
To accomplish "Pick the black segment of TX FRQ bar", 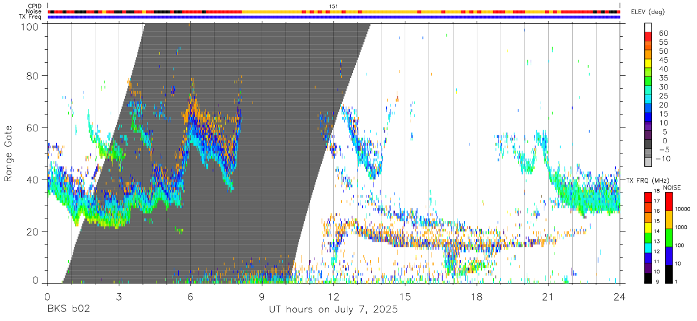I will (x=648, y=278).
